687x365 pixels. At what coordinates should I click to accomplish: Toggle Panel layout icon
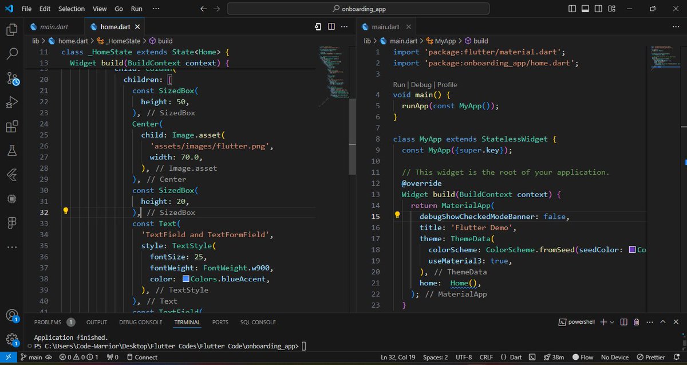click(585, 9)
